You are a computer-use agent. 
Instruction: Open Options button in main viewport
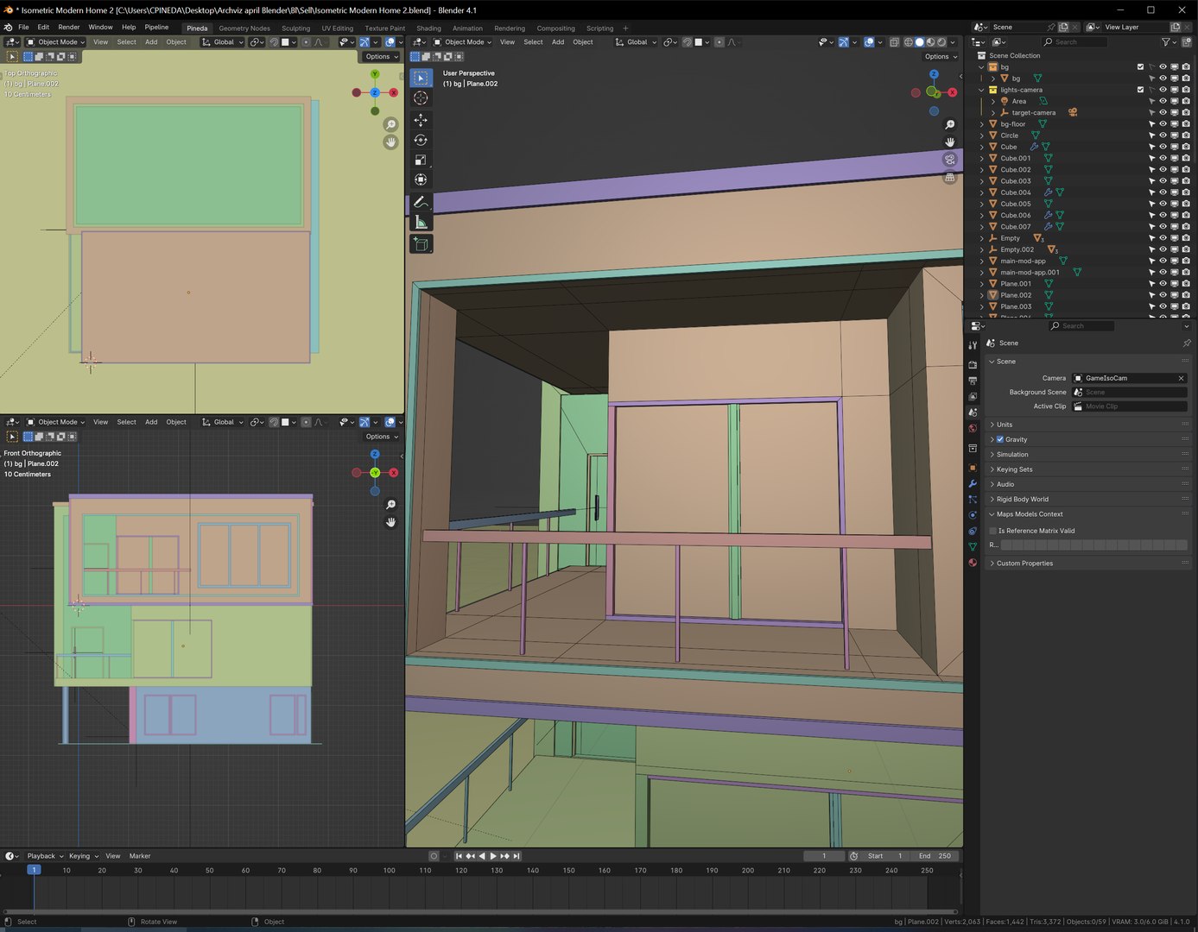(941, 57)
